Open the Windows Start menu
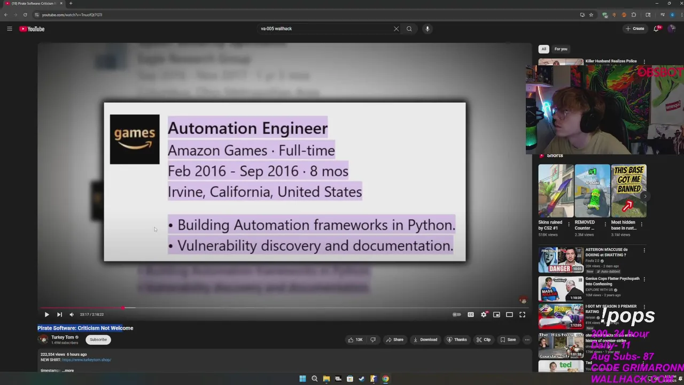684x385 pixels. click(x=302, y=379)
